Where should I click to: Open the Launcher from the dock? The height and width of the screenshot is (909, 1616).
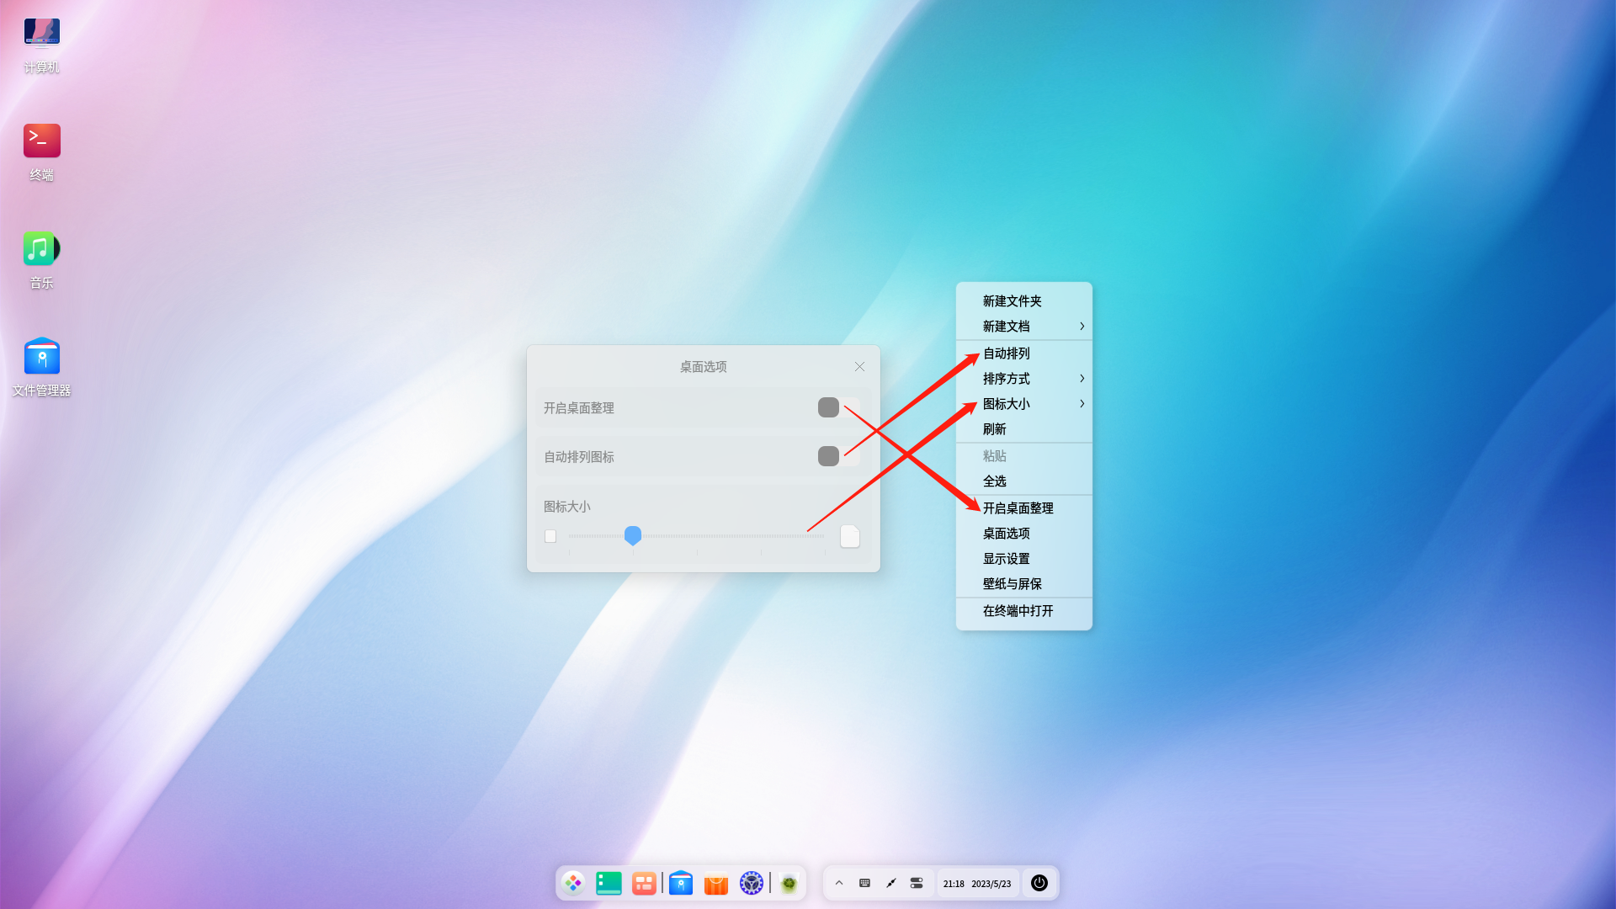[573, 883]
